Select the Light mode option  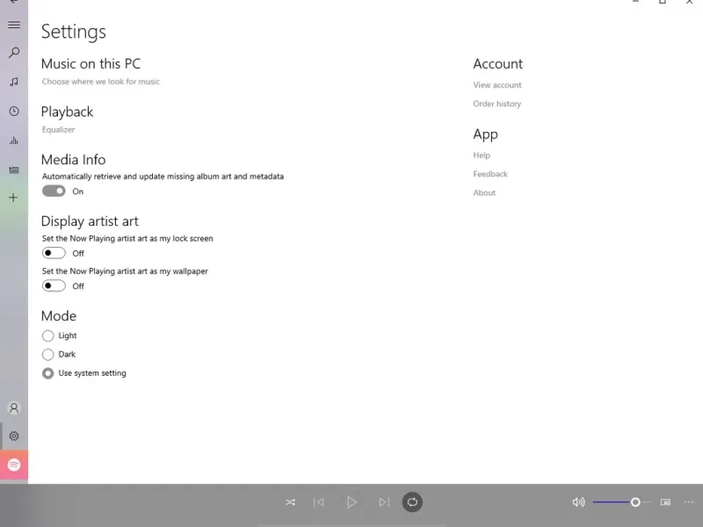click(47, 336)
